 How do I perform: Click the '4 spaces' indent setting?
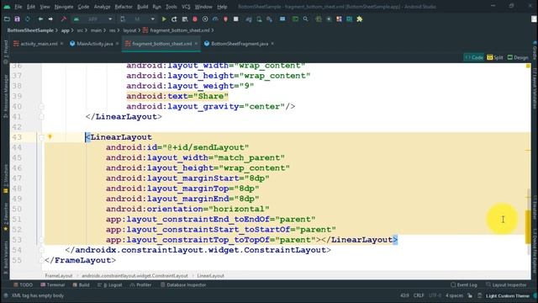[454, 295]
